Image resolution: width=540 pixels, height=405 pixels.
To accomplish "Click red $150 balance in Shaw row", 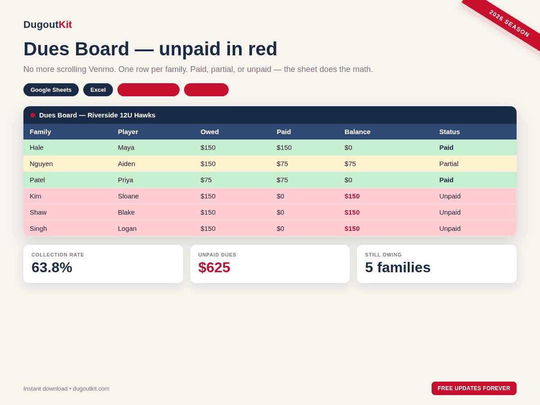I will tap(352, 212).
